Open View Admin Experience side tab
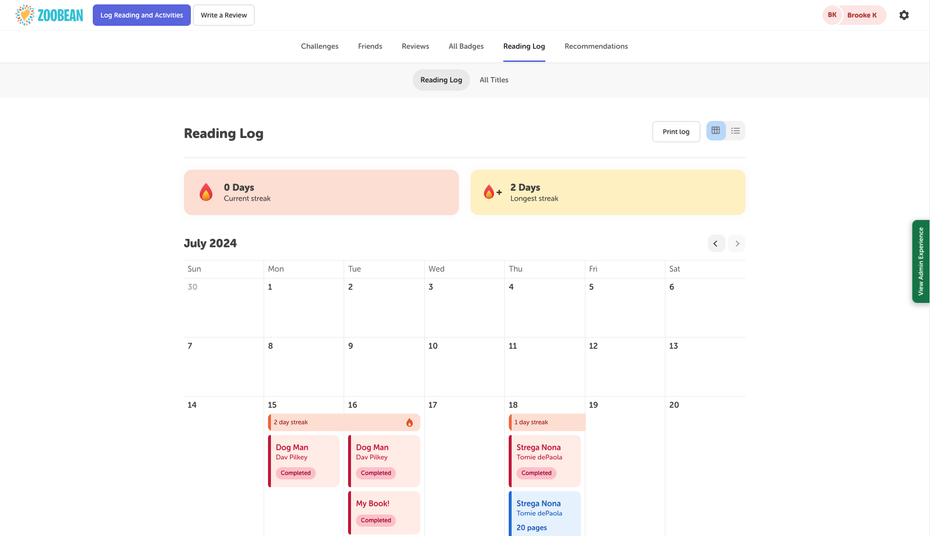 click(921, 261)
